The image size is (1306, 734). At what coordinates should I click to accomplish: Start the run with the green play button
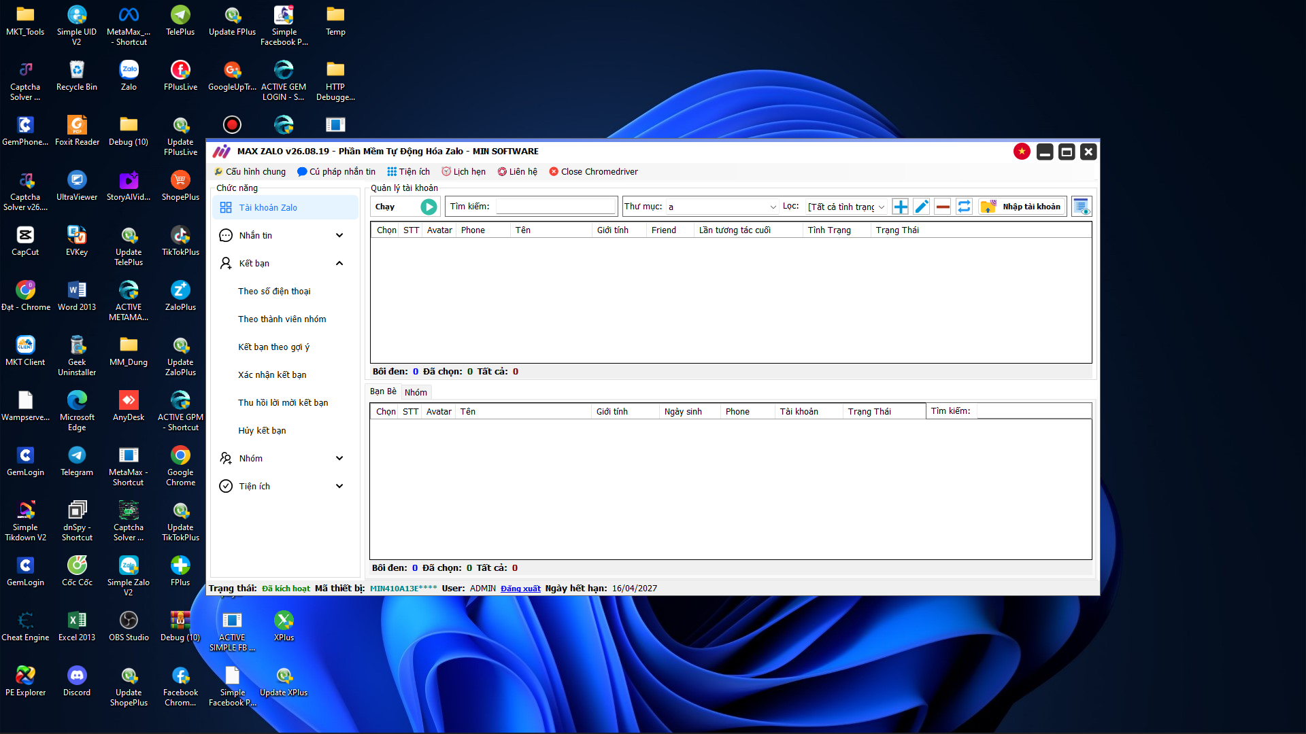coord(429,207)
